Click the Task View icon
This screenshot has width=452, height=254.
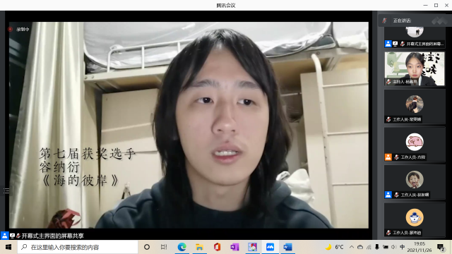[x=164, y=247]
